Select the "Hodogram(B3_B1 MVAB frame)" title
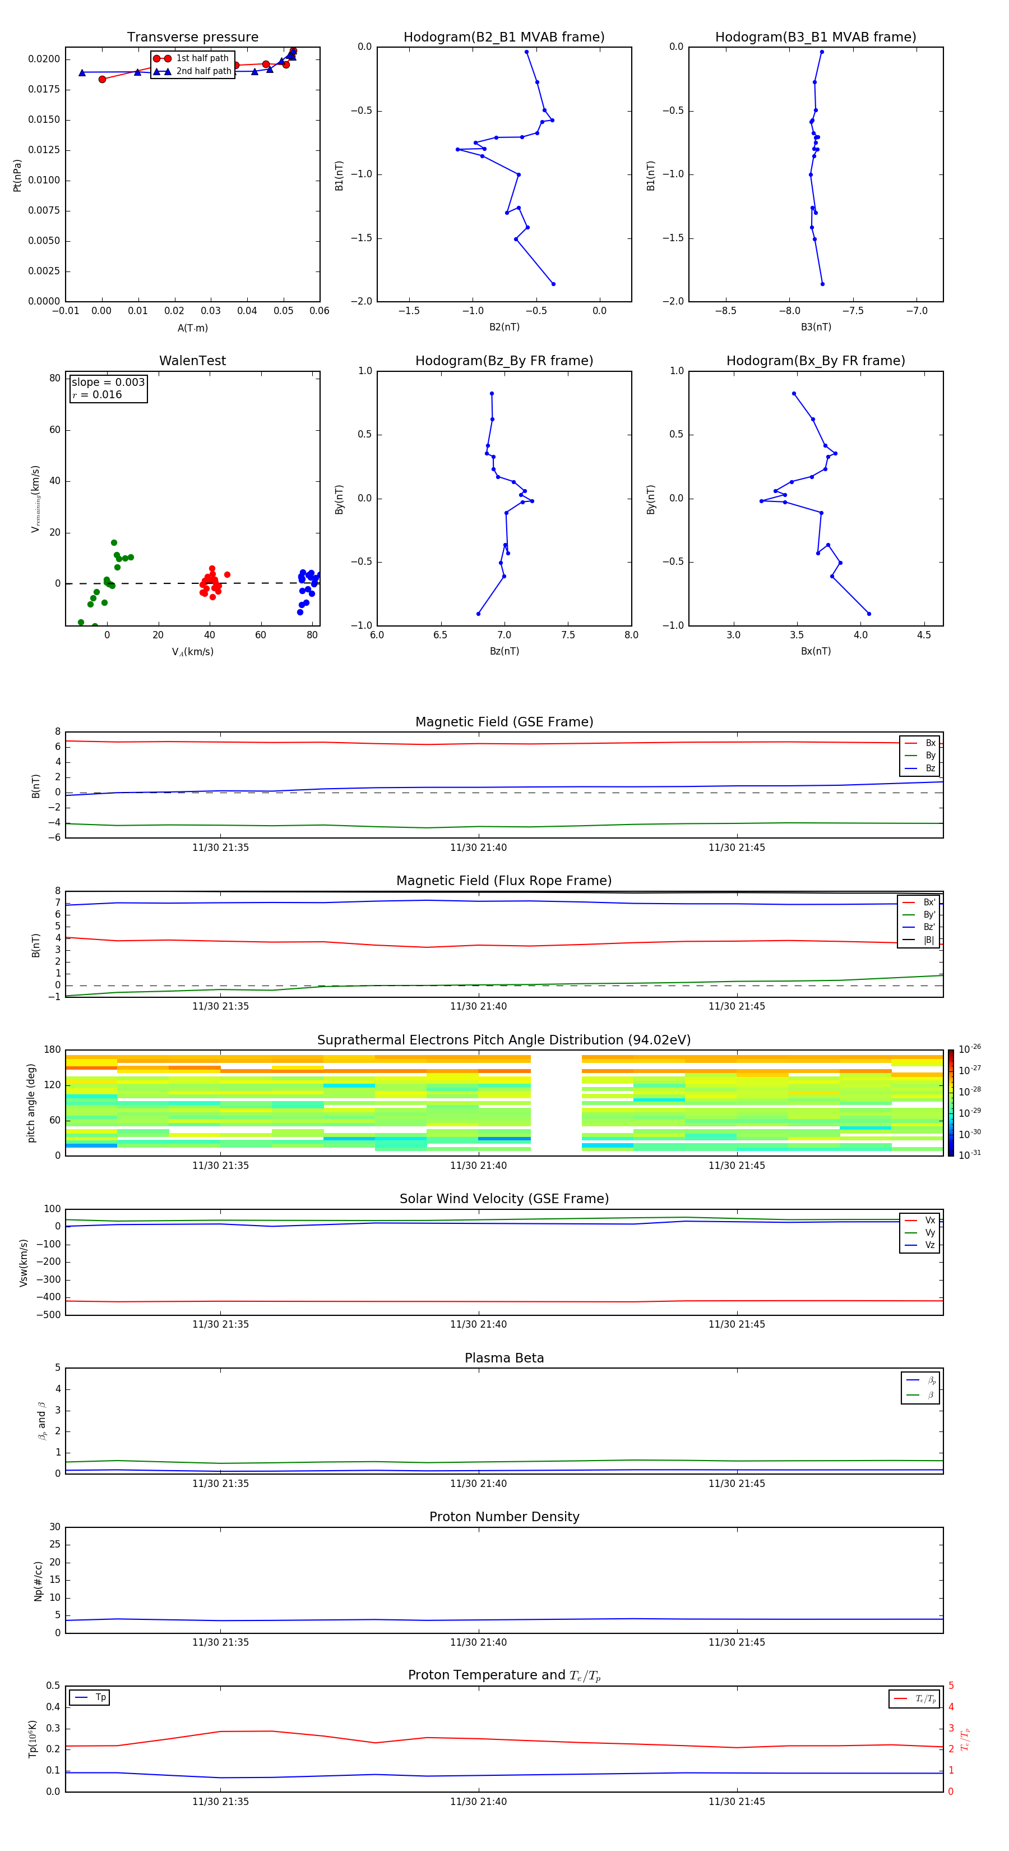 pos(816,38)
